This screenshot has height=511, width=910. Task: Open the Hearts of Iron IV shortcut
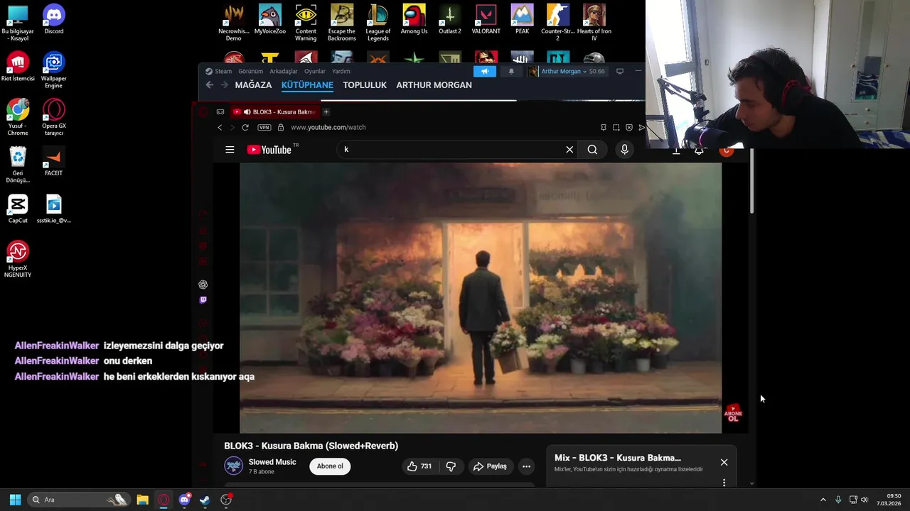[x=594, y=23]
